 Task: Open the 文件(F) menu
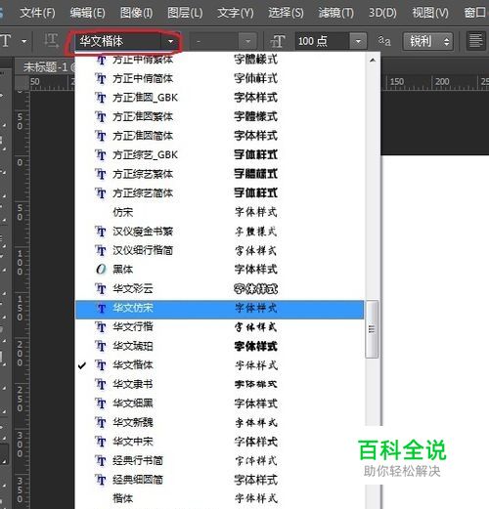coord(37,13)
